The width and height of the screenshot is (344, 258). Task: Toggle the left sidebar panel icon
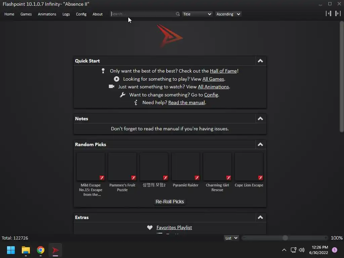point(329,13)
